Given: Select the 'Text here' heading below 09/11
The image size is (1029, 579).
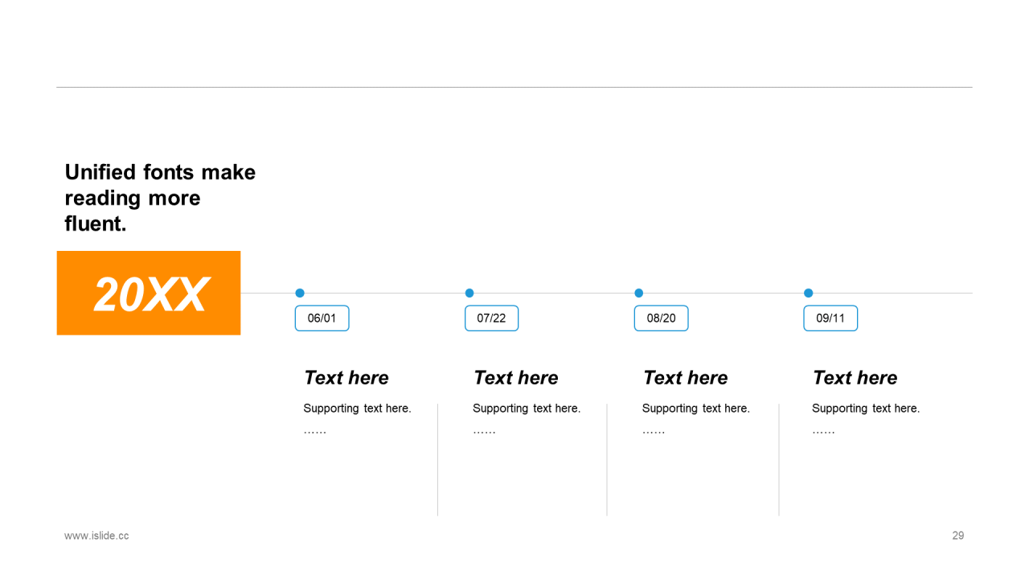Looking at the screenshot, I should coord(855,378).
